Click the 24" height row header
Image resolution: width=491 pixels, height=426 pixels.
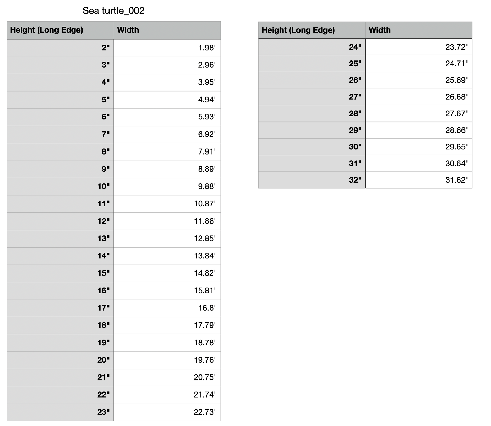(x=312, y=47)
